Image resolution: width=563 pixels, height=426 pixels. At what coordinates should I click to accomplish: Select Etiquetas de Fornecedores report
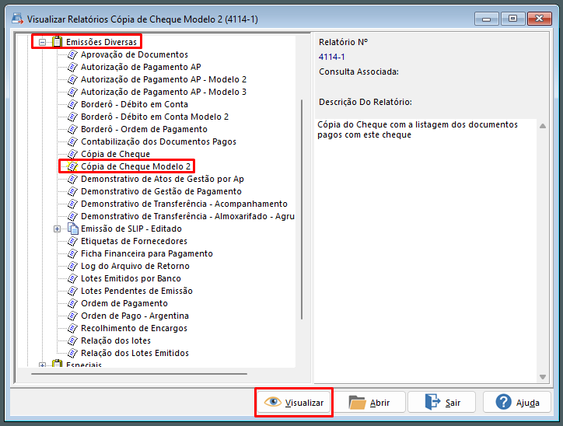[x=134, y=241]
